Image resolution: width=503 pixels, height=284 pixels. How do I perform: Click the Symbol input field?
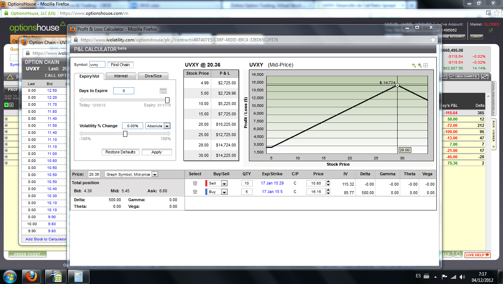[97, 64]
